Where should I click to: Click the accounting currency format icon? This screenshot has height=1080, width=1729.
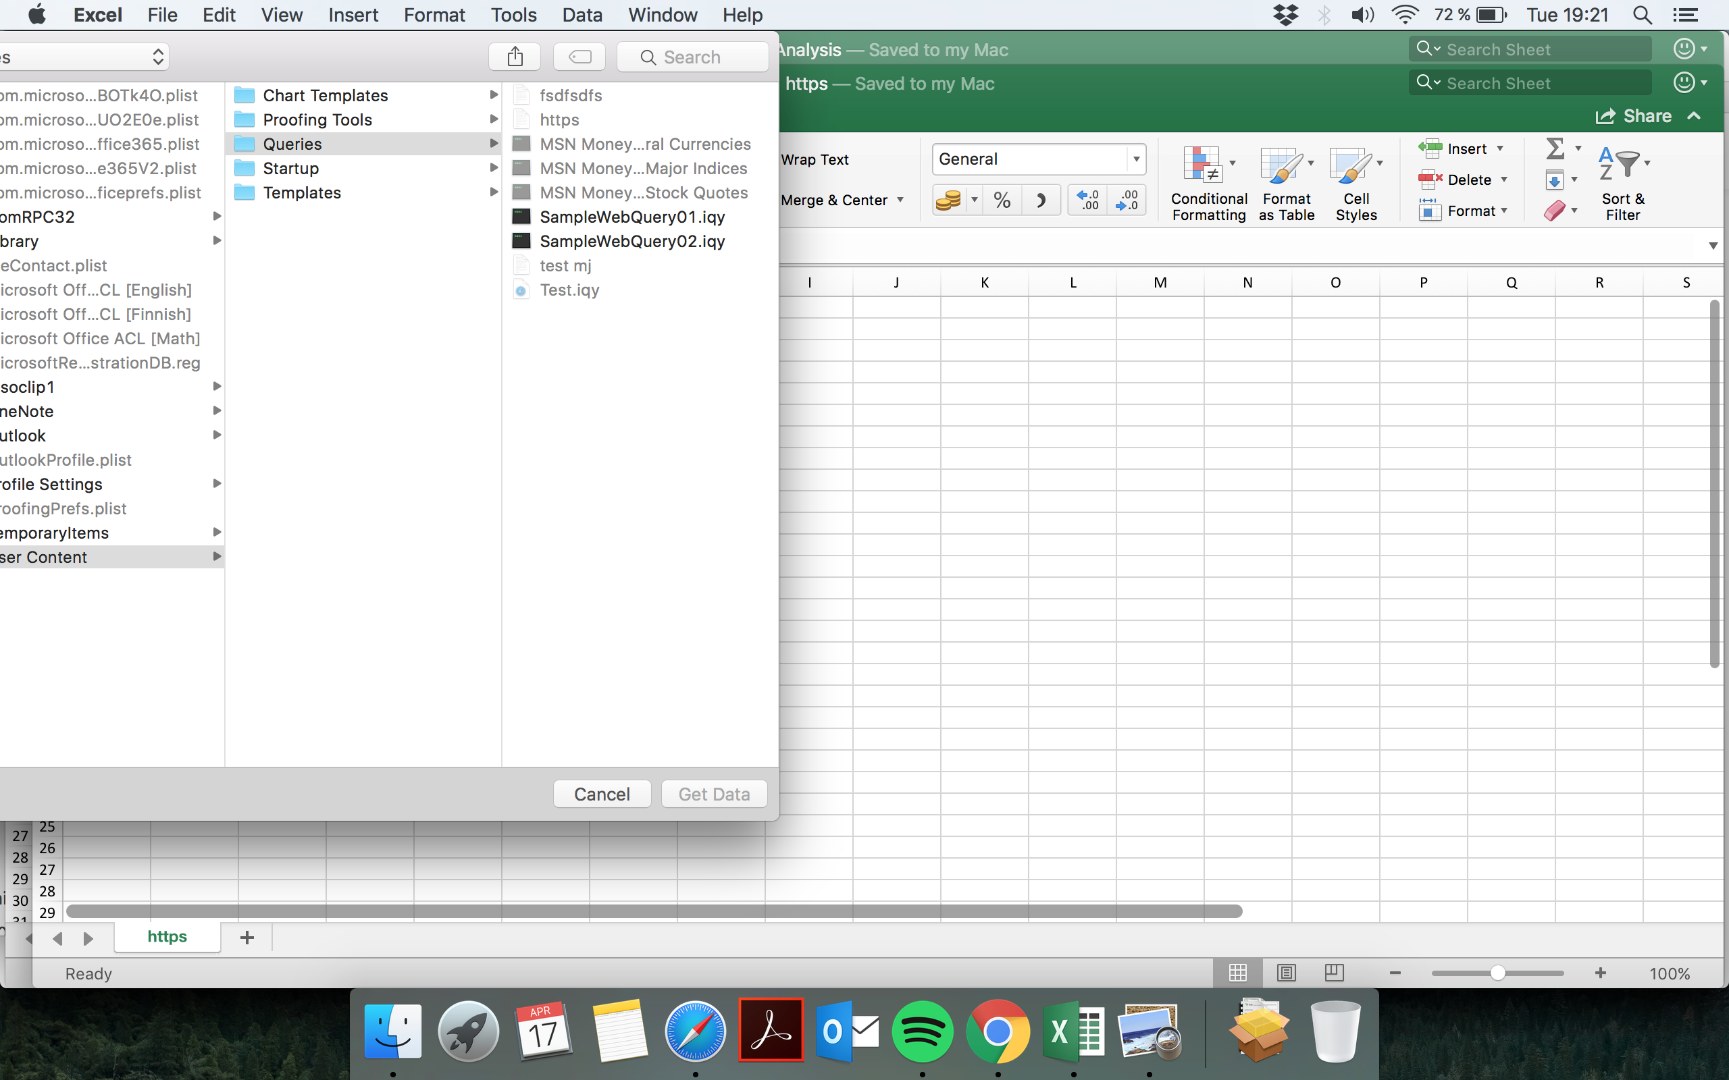(948, 200)
